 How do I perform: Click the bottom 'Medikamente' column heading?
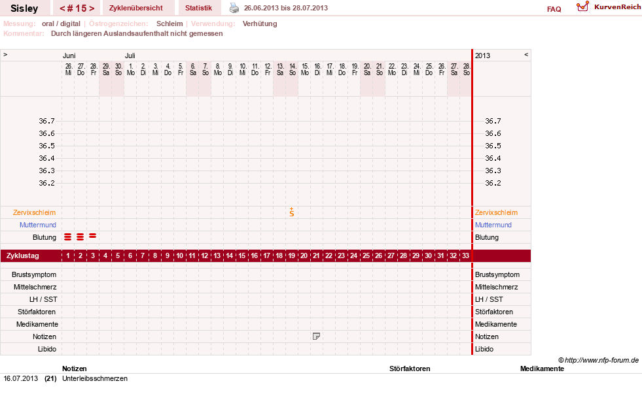point(542,369)
